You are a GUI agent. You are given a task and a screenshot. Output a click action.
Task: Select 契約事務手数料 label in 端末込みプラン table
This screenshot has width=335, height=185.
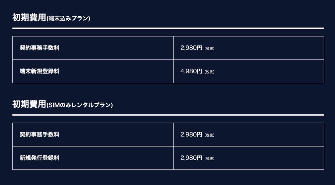click(40, 48)
